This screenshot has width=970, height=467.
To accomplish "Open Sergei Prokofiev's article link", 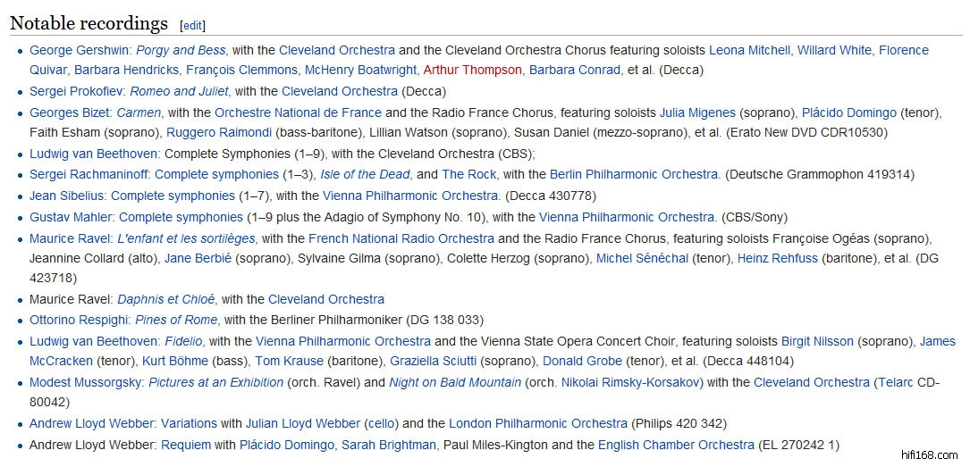I will (x=78, y=91).
